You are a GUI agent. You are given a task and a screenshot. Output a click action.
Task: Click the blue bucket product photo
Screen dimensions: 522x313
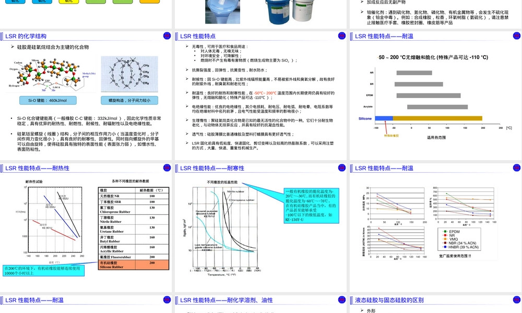[278, 12]
